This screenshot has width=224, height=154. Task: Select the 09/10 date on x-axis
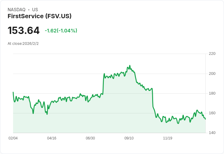129,138
